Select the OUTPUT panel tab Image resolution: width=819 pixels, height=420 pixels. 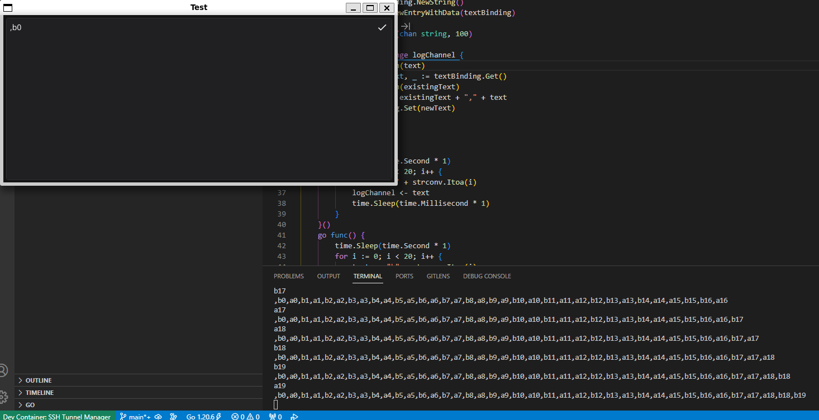(328, 276)
